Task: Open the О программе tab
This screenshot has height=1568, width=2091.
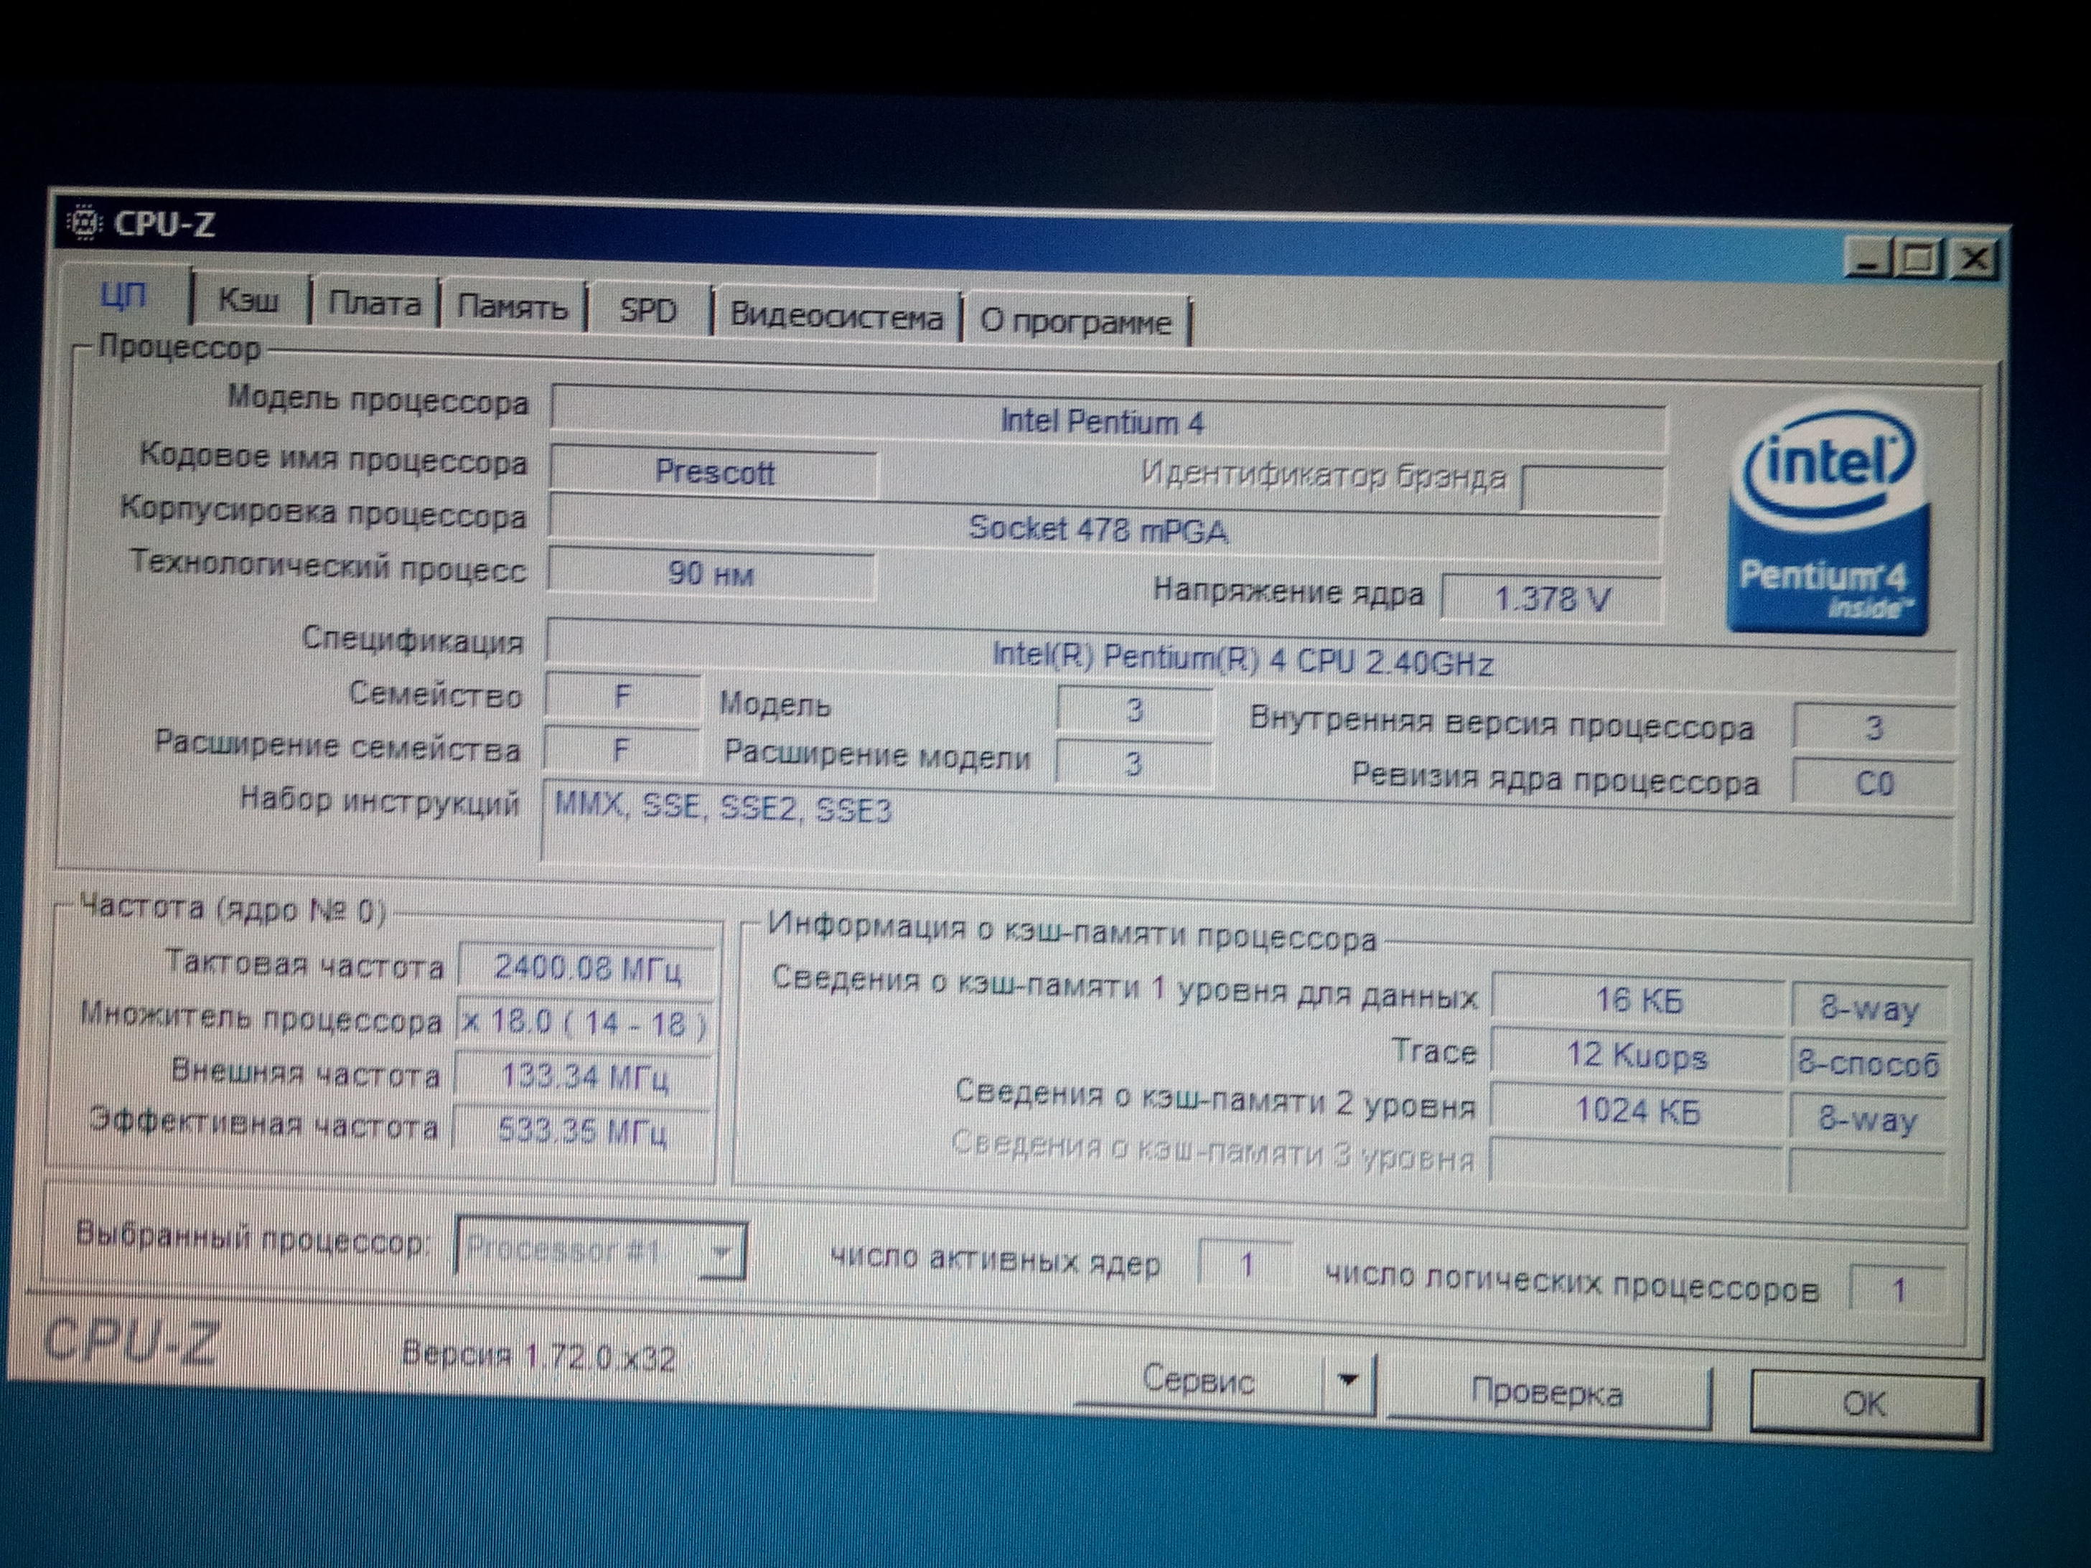Action: (x=1075, y=322)
